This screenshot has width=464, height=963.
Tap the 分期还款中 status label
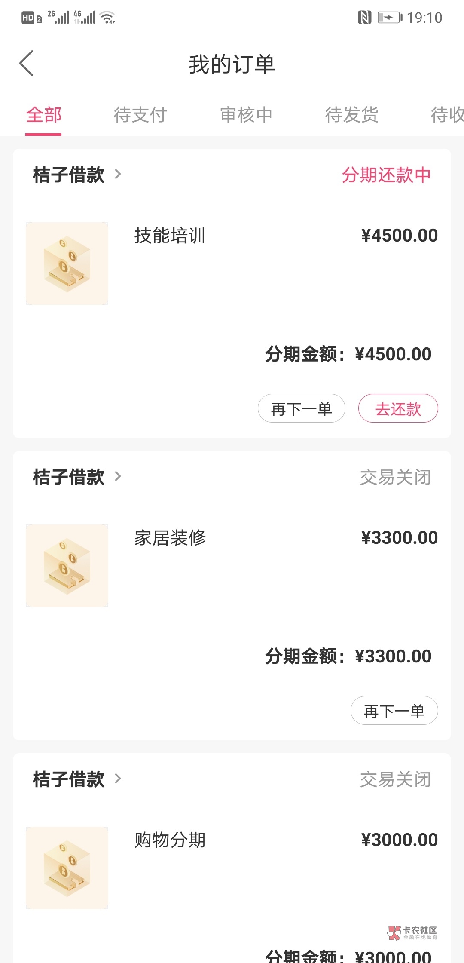386,175
